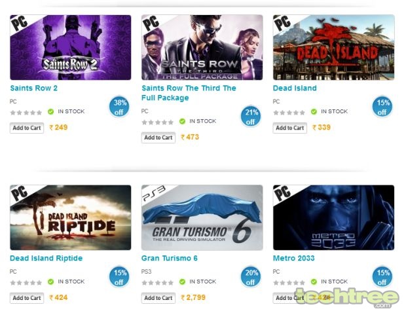Click the Metro 2033 cover image
The height and width of the screenshot is (315, 406).
pyautogui.click(x=334, y=217)
